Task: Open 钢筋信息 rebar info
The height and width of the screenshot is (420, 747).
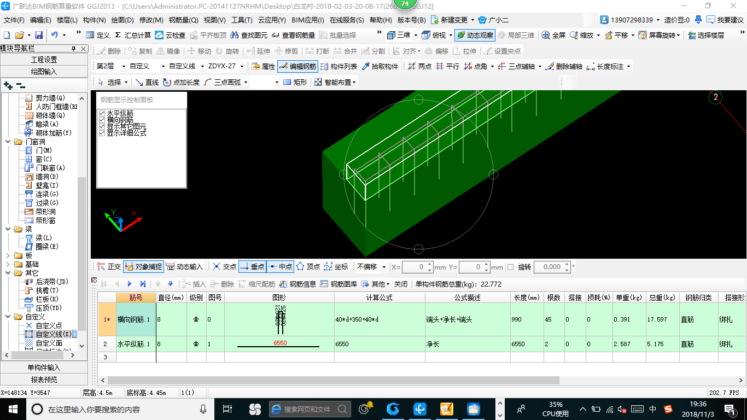Action: (297, 284)
